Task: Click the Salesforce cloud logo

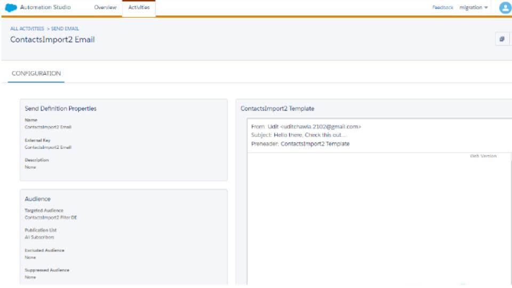Action: (x=11, y=7)
